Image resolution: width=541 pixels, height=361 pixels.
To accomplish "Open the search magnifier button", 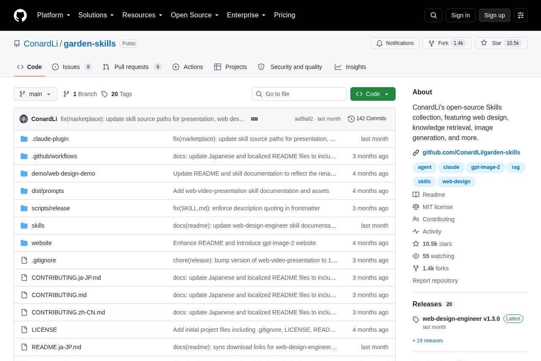I will [x=434, y=15].
